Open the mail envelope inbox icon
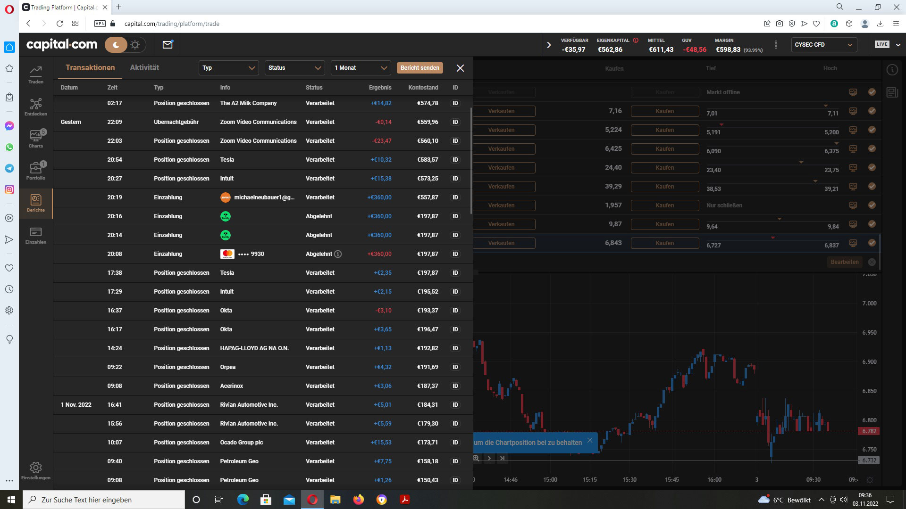The height and width of the screenshot is (509, 906). [168, 45]
